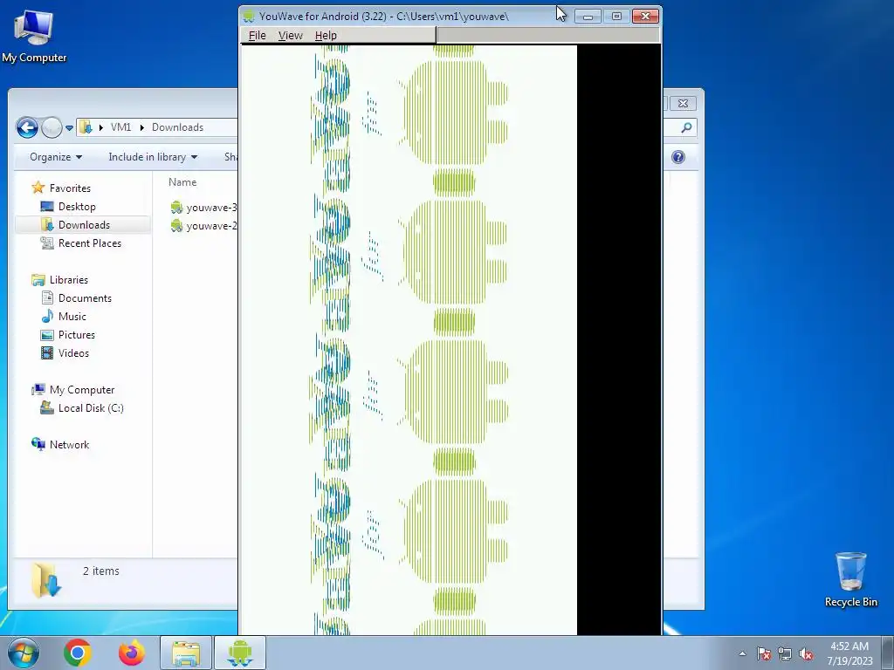Click the Explorer Forward navigation button
The width and height of the screenshot is (894, 670).
pyautogui.click(x=52, y=127)
